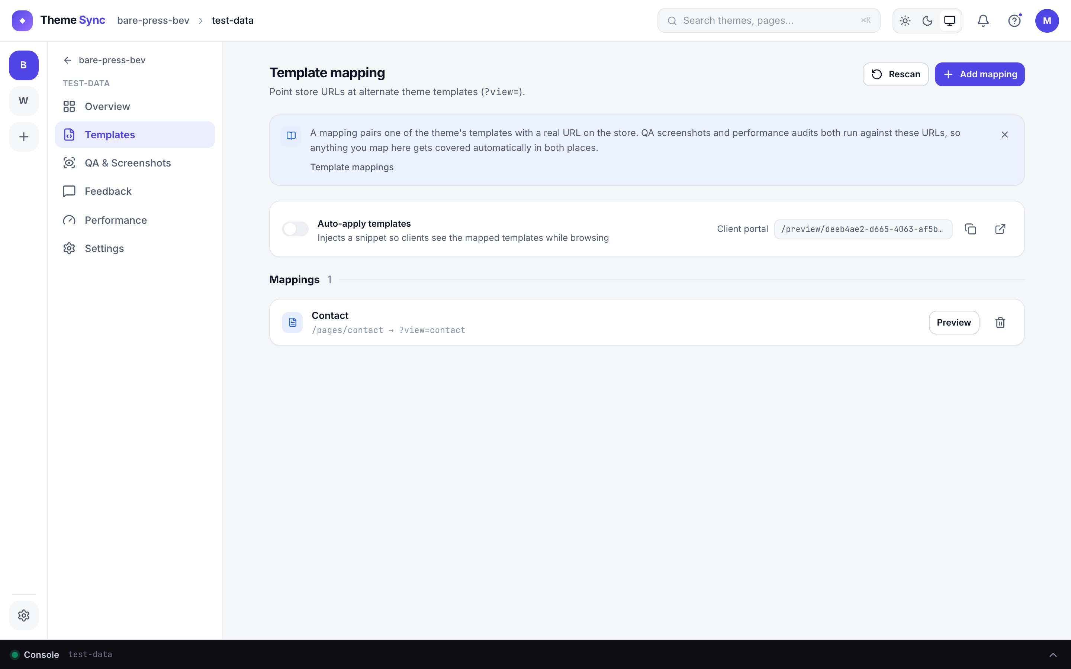Delete the Contact mapping

[x=1000, y=323]
